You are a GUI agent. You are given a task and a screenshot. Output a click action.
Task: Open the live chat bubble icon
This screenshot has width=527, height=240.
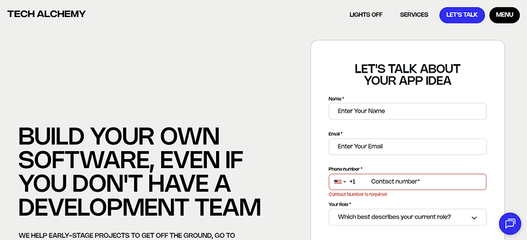coord(510,223)
